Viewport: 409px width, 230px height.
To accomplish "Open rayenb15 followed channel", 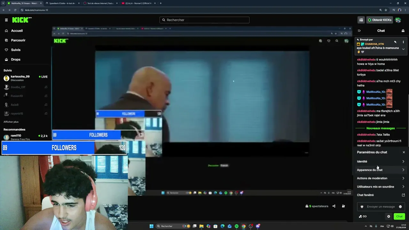I will click(x=26, y=113).
